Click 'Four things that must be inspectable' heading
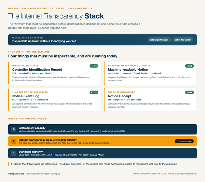 63,56
